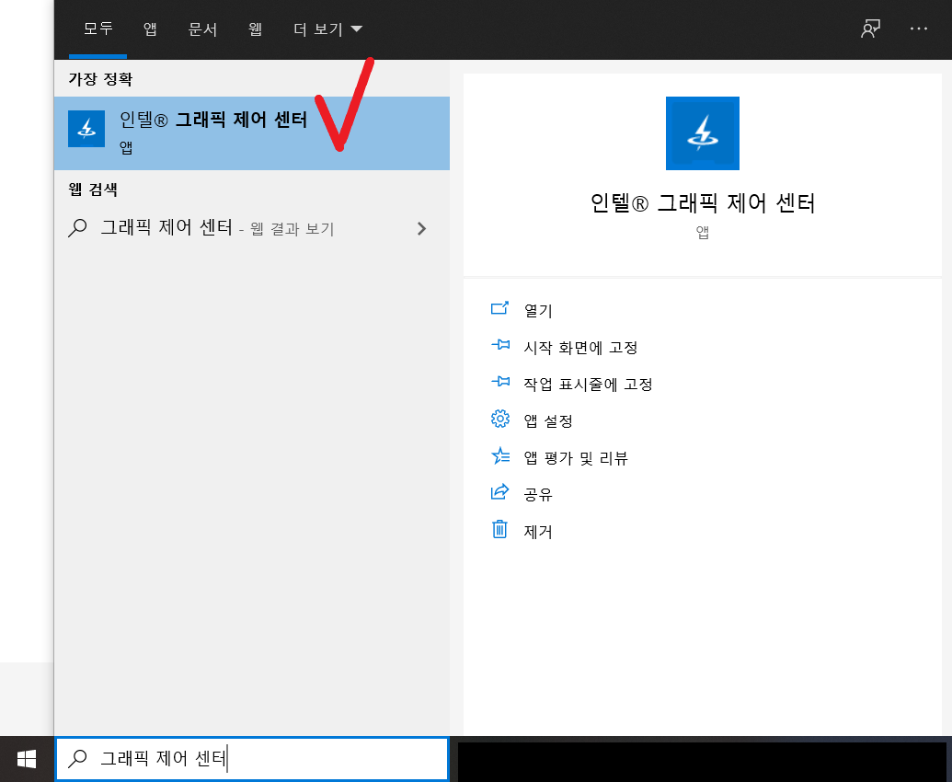The image size is (952, 782).
Task: Click the 그래픽 제어 센터 웹 결과 보기 row
Action: click(252, 228)
